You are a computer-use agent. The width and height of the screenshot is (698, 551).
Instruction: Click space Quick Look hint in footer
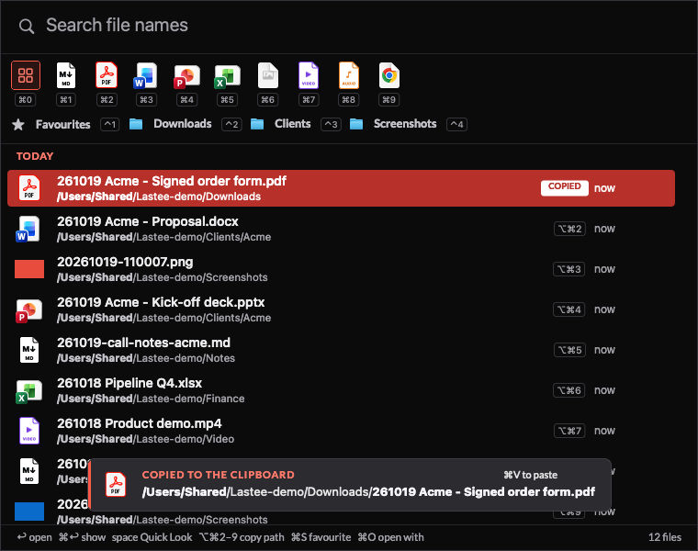[152, 537]
